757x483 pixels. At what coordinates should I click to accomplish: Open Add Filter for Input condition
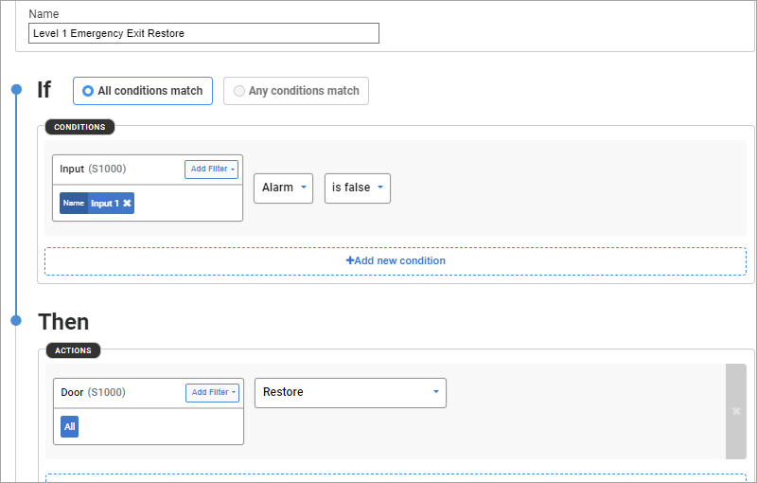[211, 170]
